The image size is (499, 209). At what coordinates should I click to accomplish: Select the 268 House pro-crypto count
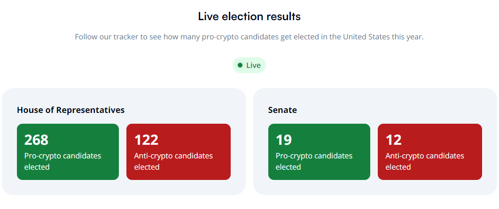tap(36, 140)
